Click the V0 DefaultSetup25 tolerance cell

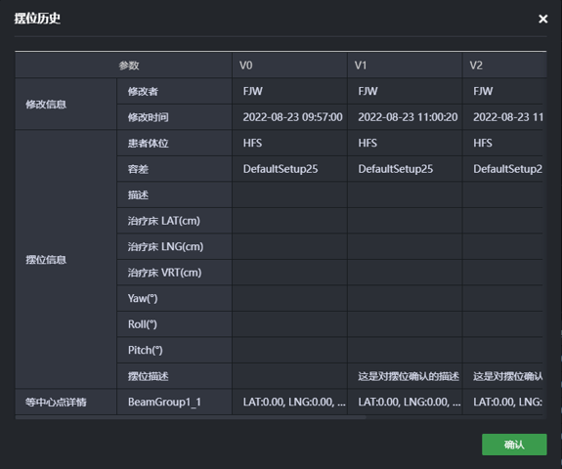(289, 169)
